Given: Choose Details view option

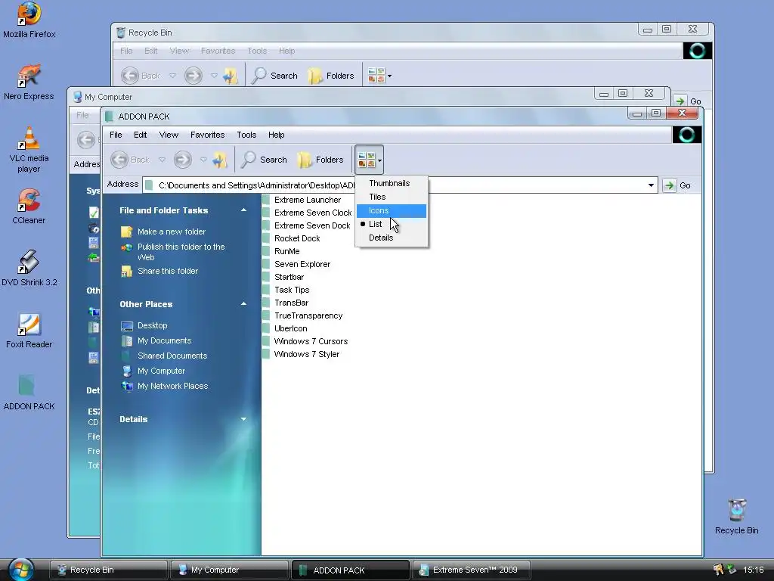Looking at the screenshot, I should (392, 238).
